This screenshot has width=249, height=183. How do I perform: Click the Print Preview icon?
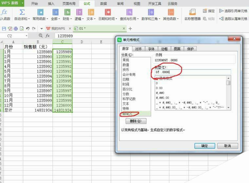click(x=22, y=29)
